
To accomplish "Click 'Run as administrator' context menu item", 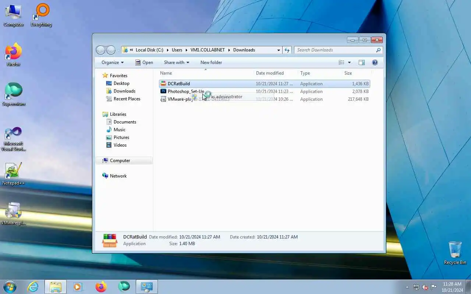I will [232, 97].
